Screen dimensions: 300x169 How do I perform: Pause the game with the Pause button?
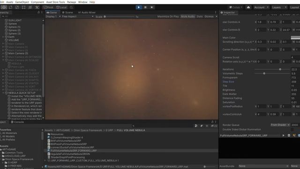pyautogui.click(x=145, y=8)
